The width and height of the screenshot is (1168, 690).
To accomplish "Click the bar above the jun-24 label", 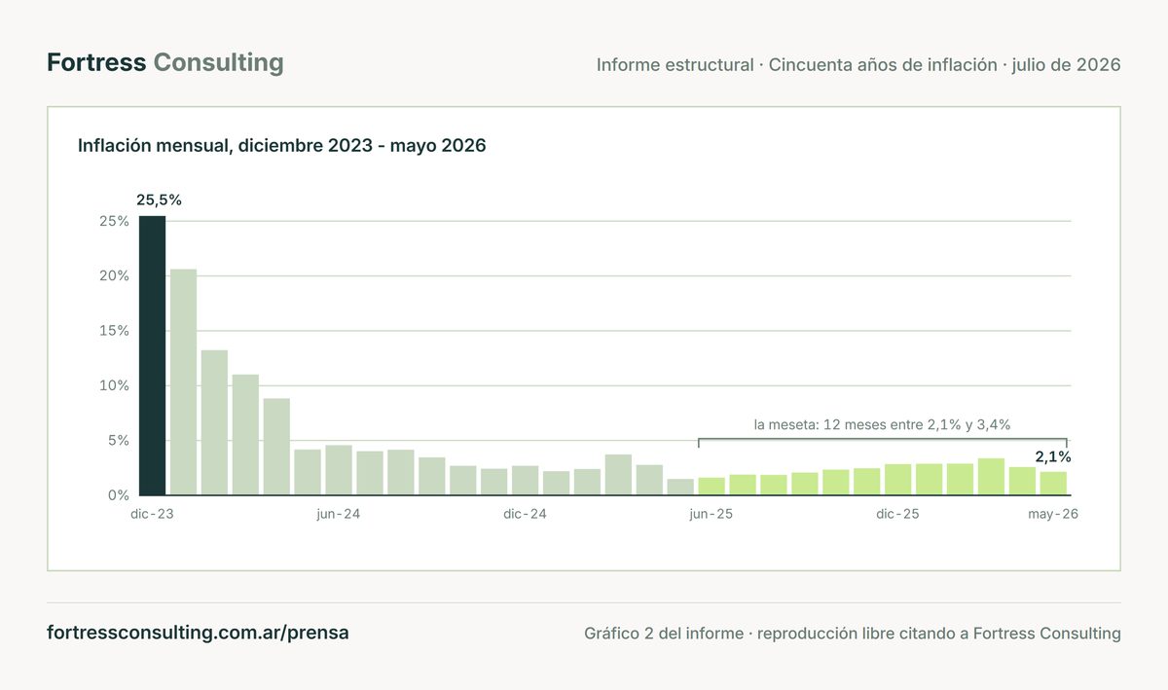I will (x=339, y=470).
